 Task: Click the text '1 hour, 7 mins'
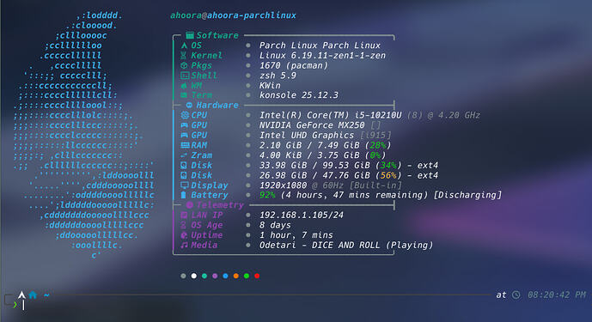pos(296,235)
